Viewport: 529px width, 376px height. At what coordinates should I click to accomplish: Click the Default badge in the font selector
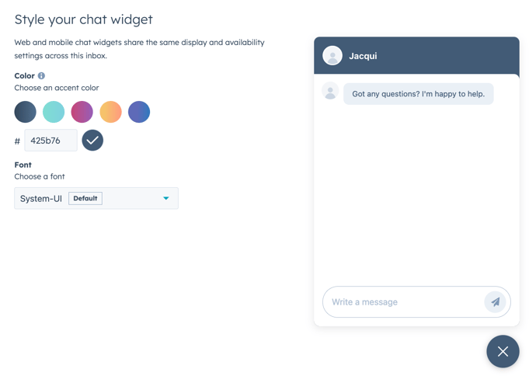[x=85, y=198]
